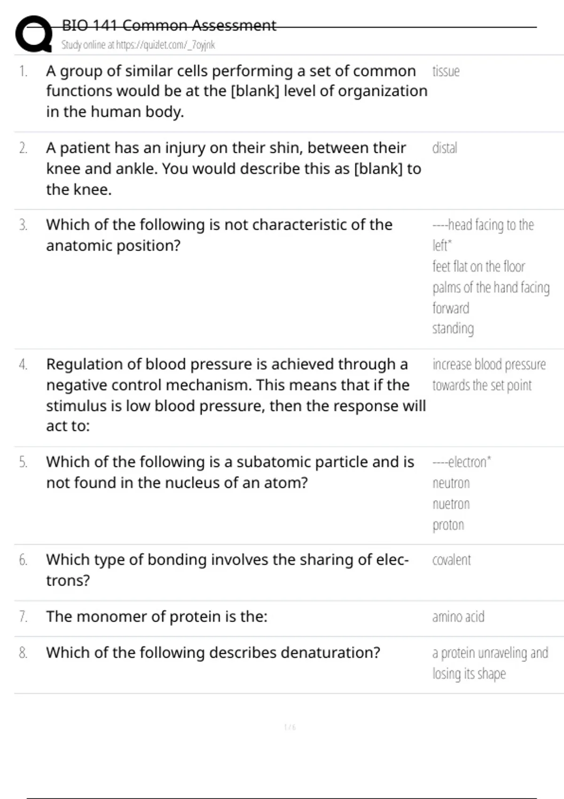Select the answer "tissue"
The width and height of the screenshot is (564, 799).
[x=446, y=71]
